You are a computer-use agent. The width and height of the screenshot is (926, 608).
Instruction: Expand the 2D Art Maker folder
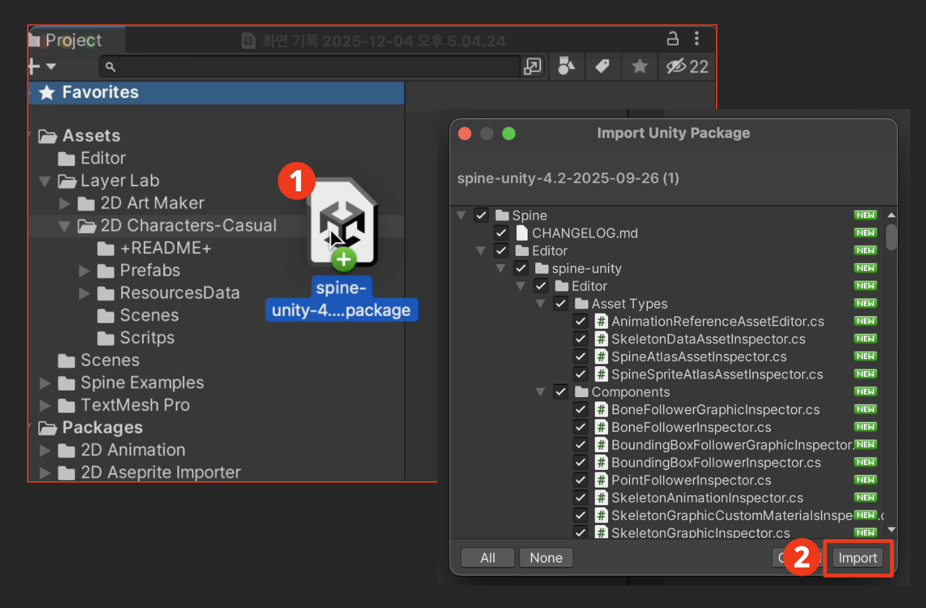click(x=65, y=203)
